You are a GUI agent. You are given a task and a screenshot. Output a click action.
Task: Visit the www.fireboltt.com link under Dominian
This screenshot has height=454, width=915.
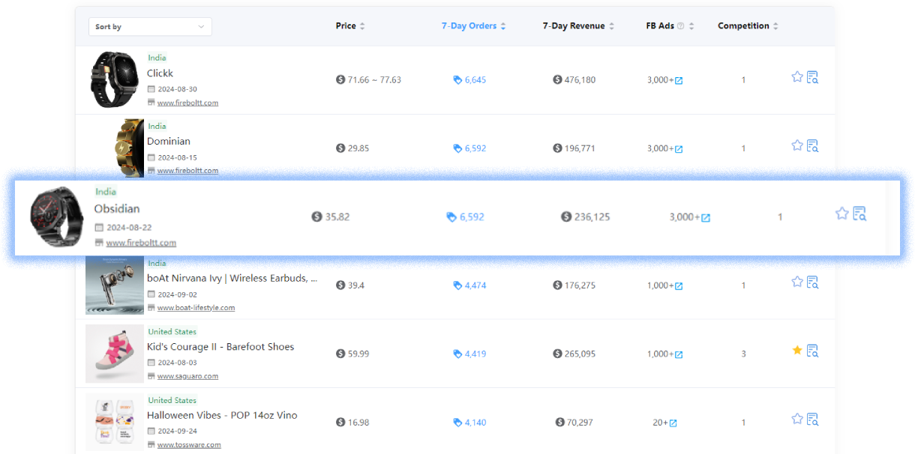[187, 171]
